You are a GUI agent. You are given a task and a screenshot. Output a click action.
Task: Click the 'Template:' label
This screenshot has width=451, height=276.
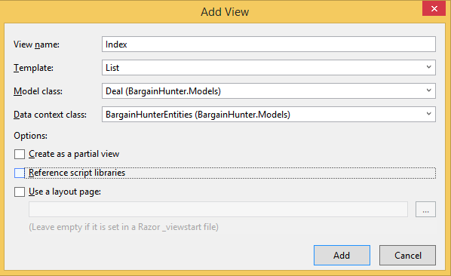click(x=33, y=68)
